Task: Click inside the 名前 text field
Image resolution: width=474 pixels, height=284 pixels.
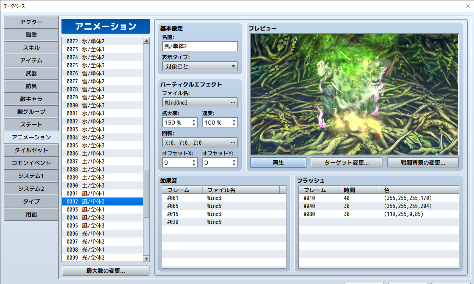Action: click(x=200, y=46)
